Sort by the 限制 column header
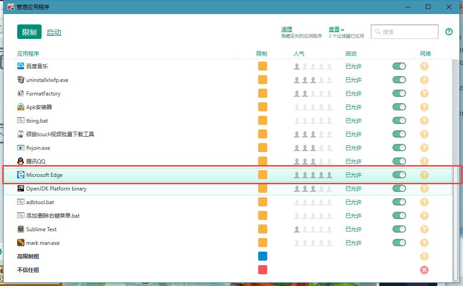This screenshot has width=463, height=286. pyautogui.click(x=262, y=53)
